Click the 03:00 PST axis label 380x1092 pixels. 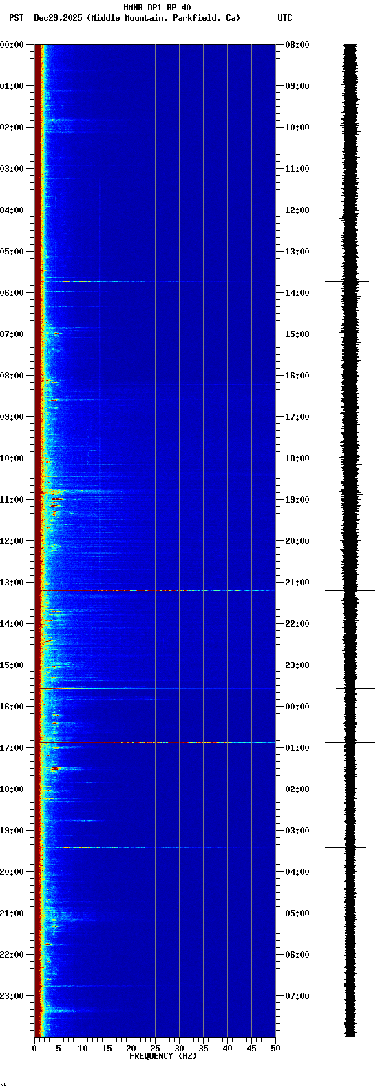click(12, 169)
